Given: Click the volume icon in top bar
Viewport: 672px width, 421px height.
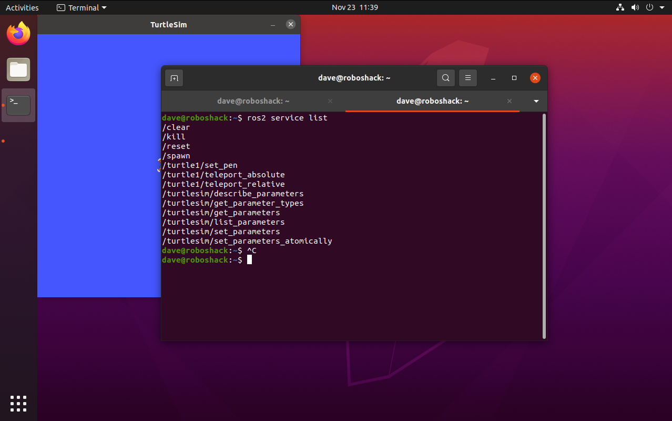Looking at the screenshot, I should (635, 7).
